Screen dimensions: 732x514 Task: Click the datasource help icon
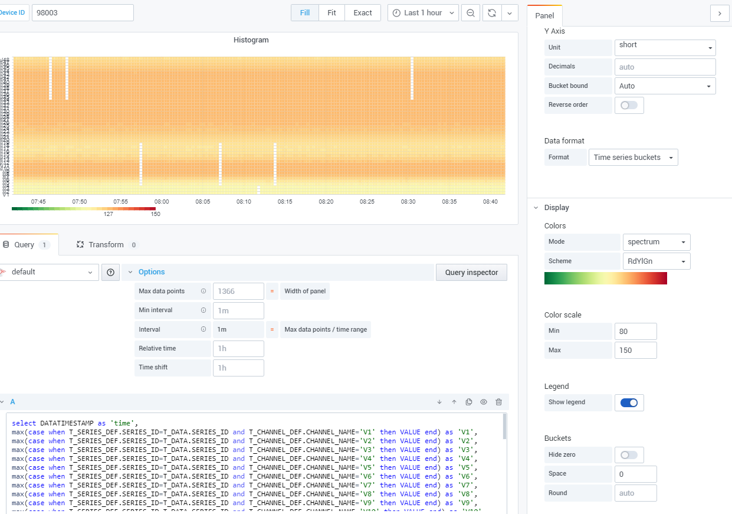110,272
